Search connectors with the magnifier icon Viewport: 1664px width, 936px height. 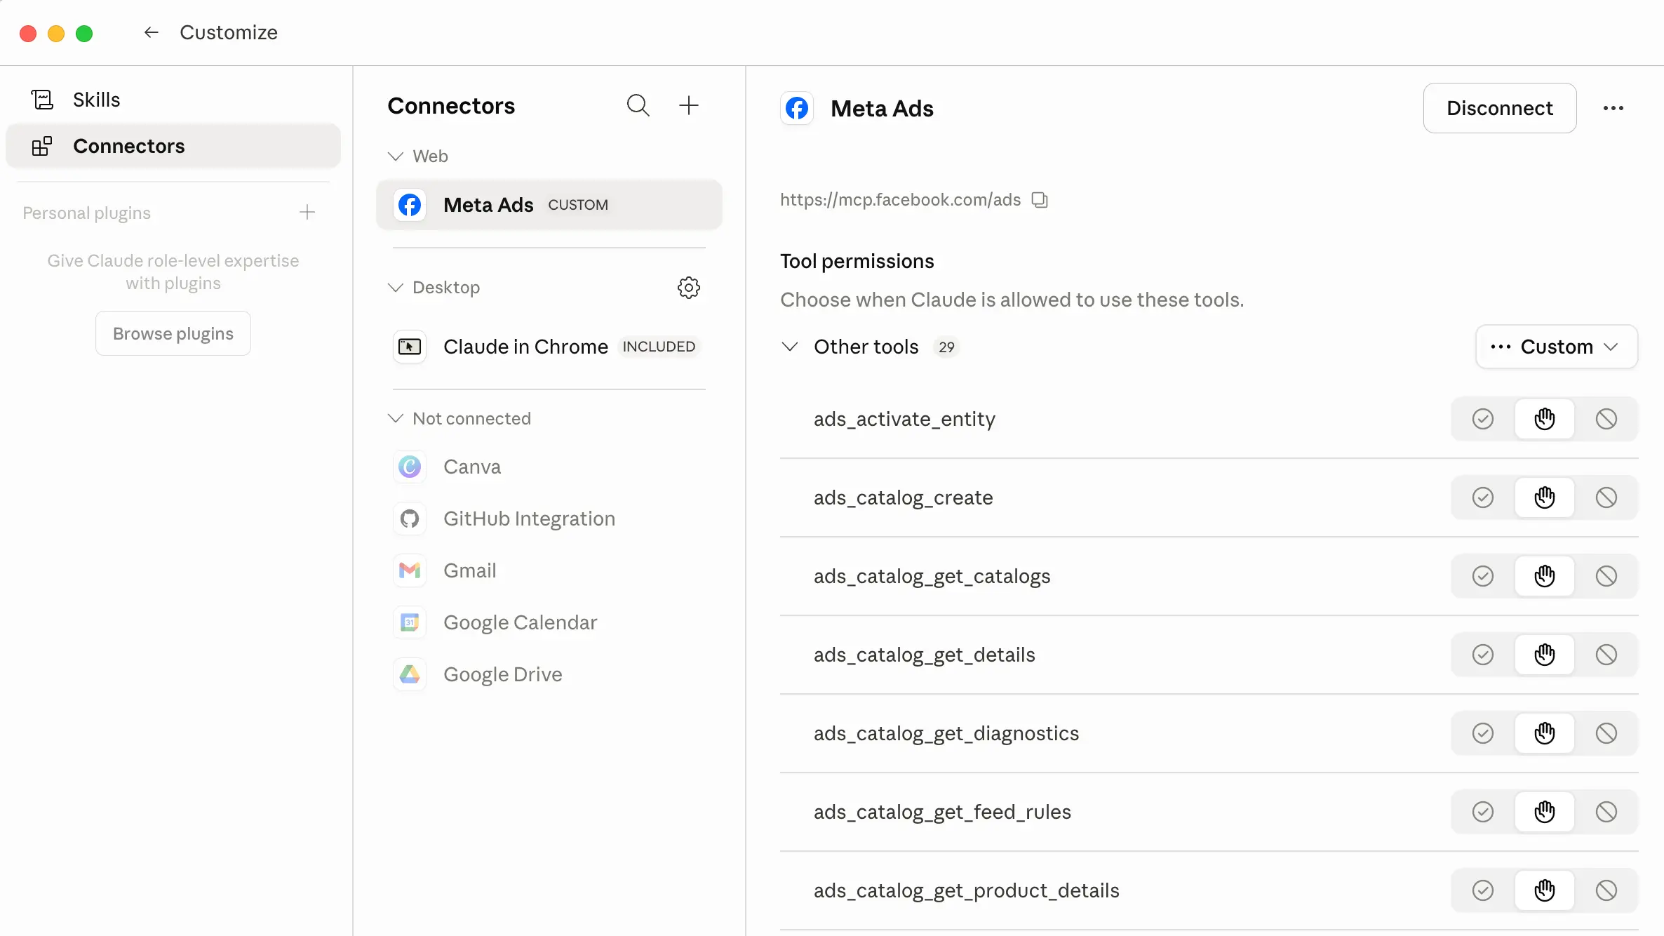[x=638, y=105]
